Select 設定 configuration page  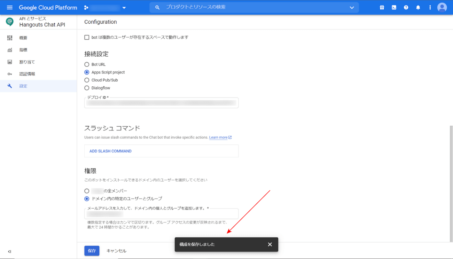pyautogui.click(x=38, y=86)
